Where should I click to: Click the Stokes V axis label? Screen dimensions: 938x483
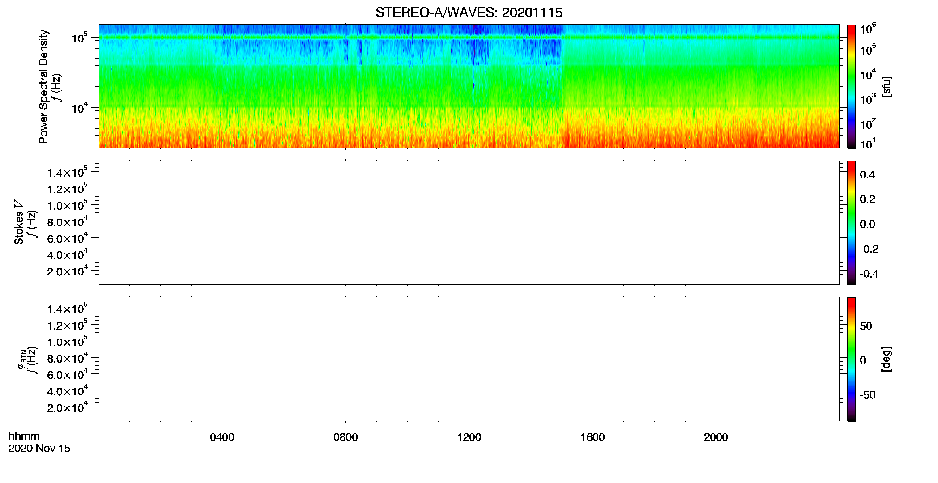click(19, 223)
